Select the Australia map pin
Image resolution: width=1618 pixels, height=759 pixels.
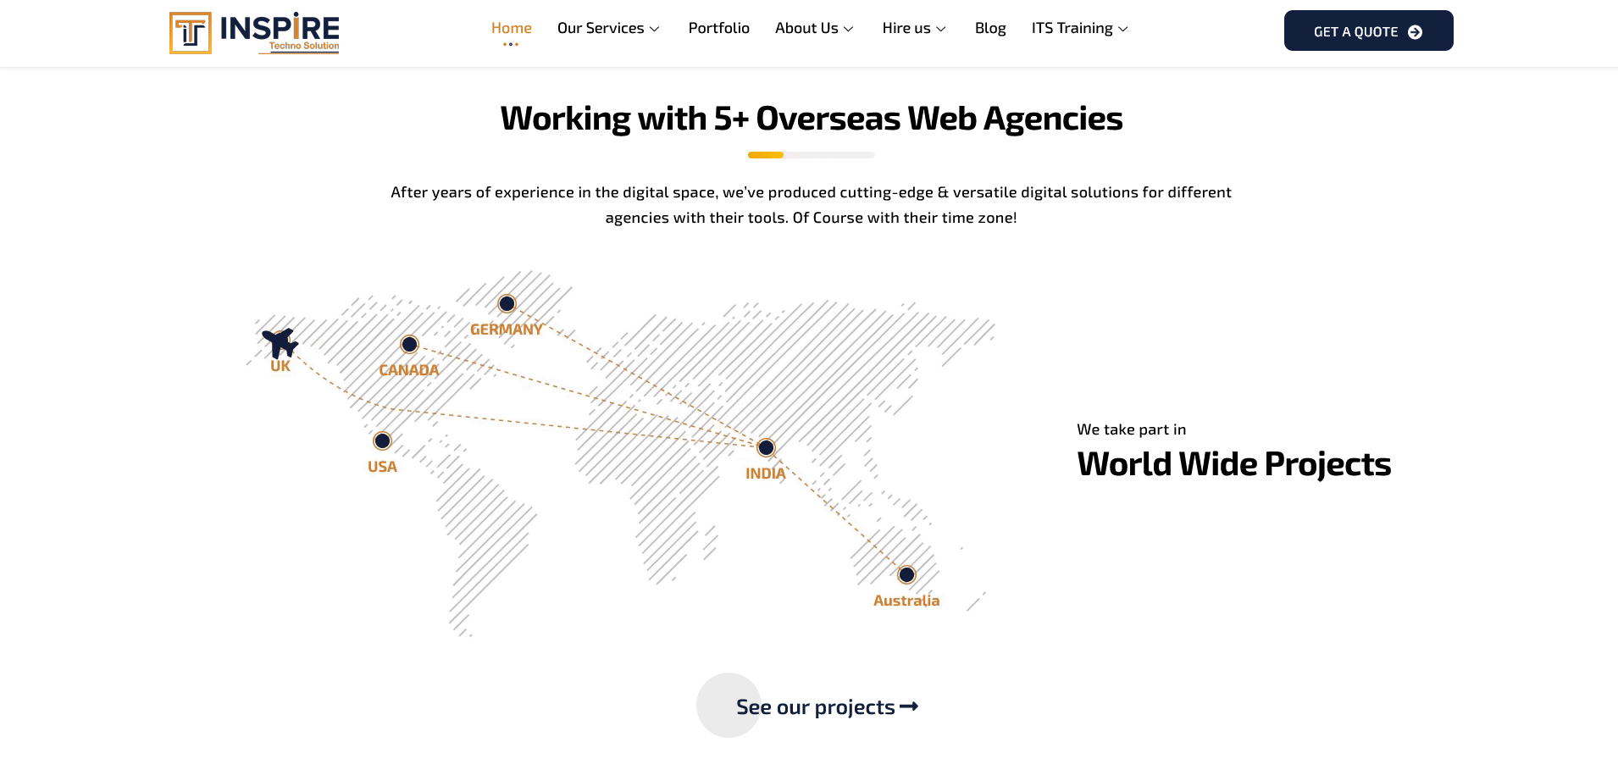(x=906, y=574)
